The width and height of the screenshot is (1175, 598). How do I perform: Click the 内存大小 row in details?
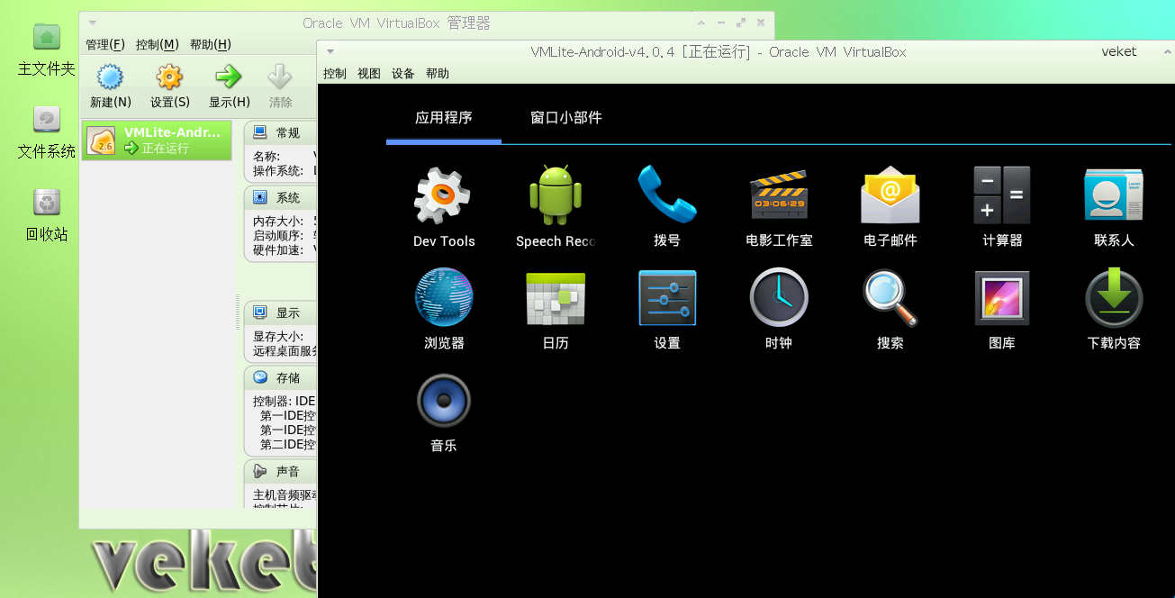pos(284,221)
